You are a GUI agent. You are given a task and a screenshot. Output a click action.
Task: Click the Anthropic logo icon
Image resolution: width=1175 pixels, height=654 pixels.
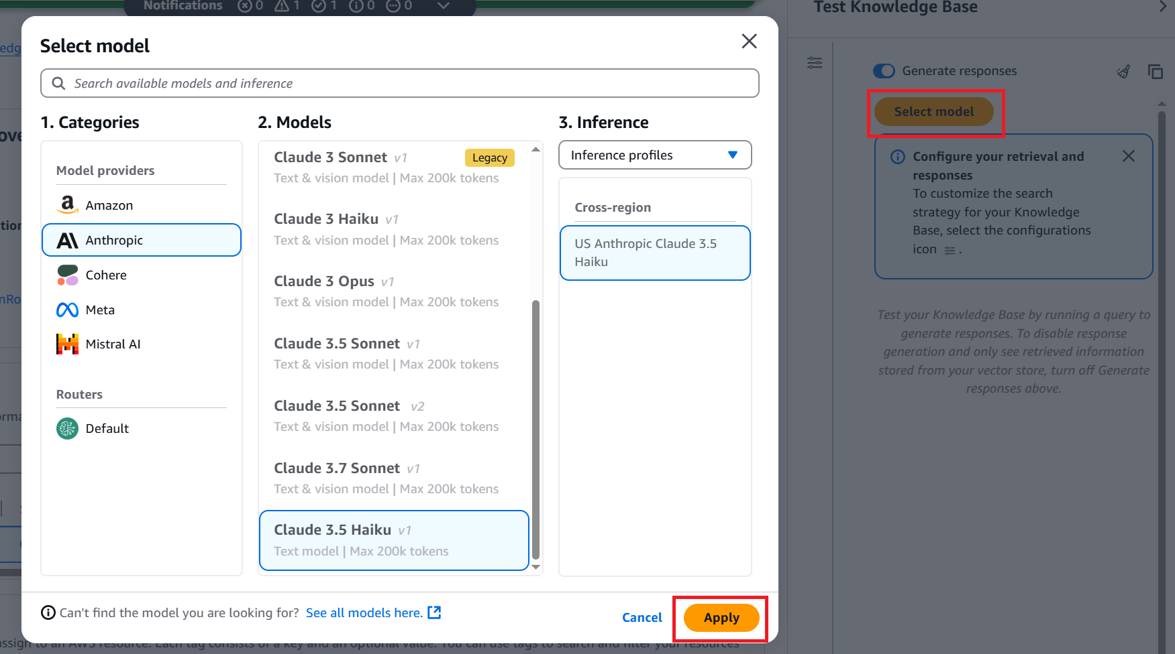[67, 240]
